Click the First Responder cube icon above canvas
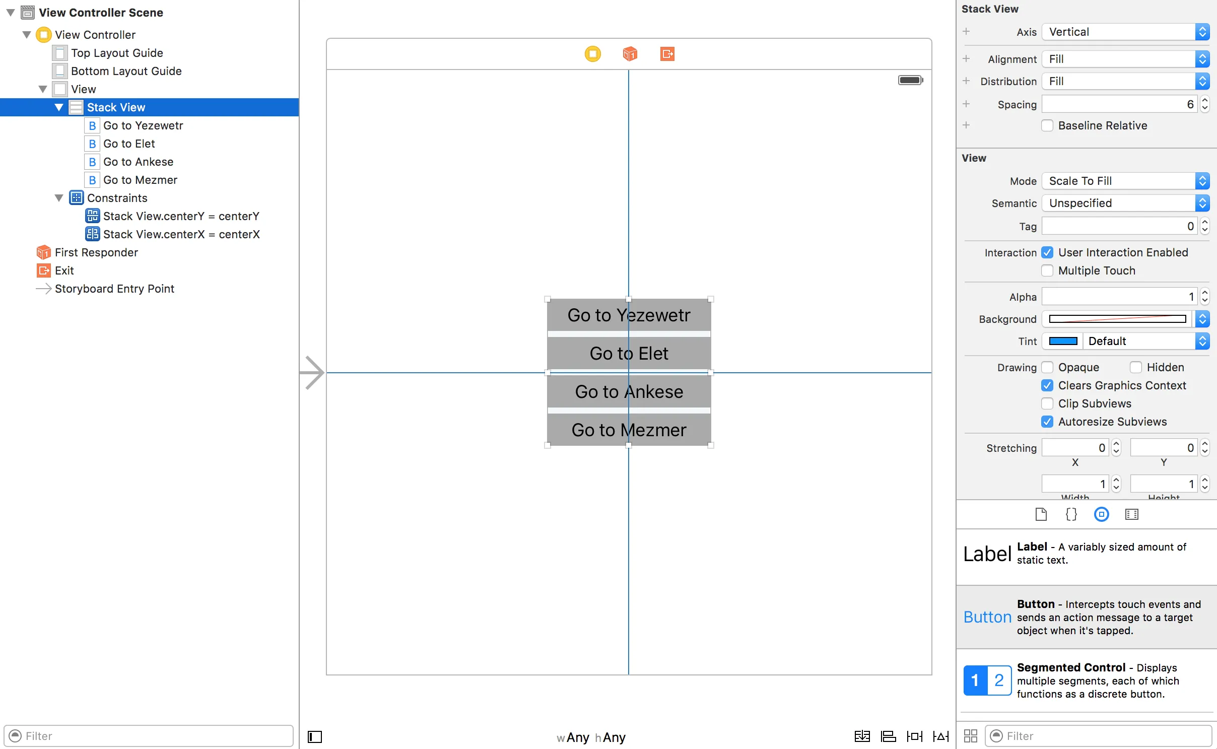 (x=630, y=53)
